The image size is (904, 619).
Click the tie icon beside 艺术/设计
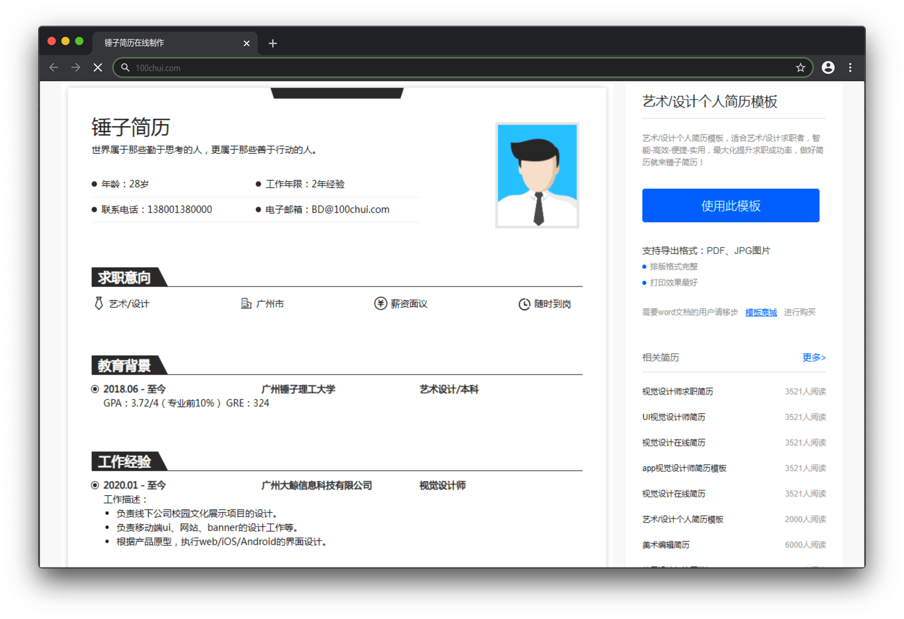[99, 304]
